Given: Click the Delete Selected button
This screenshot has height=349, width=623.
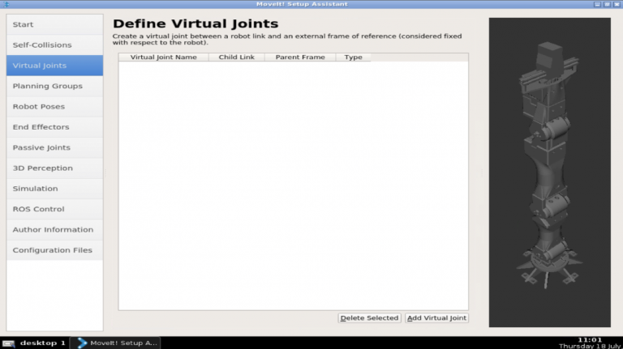Looking at the screenshot, I should [x=369, y=318].
